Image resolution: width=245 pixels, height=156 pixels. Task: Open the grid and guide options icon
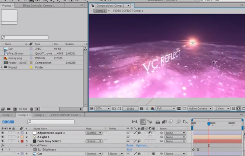click(114, 108)
